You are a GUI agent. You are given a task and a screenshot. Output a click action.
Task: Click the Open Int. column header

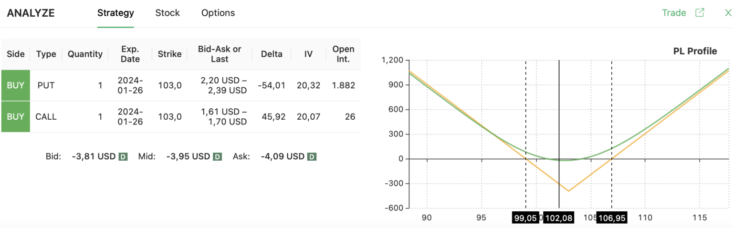(343, 54)
